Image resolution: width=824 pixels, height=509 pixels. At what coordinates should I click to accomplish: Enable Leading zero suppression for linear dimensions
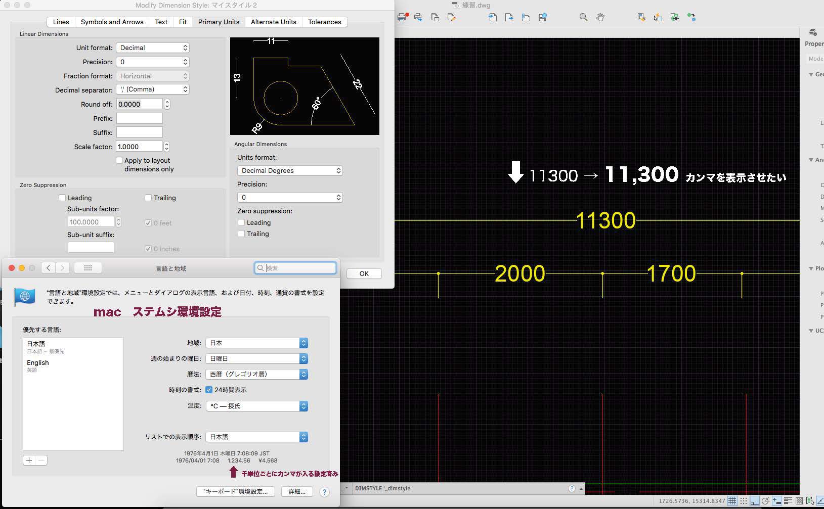tap(62, 198)
